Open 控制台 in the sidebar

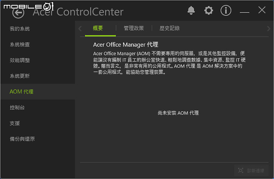[x=38, y=107]
